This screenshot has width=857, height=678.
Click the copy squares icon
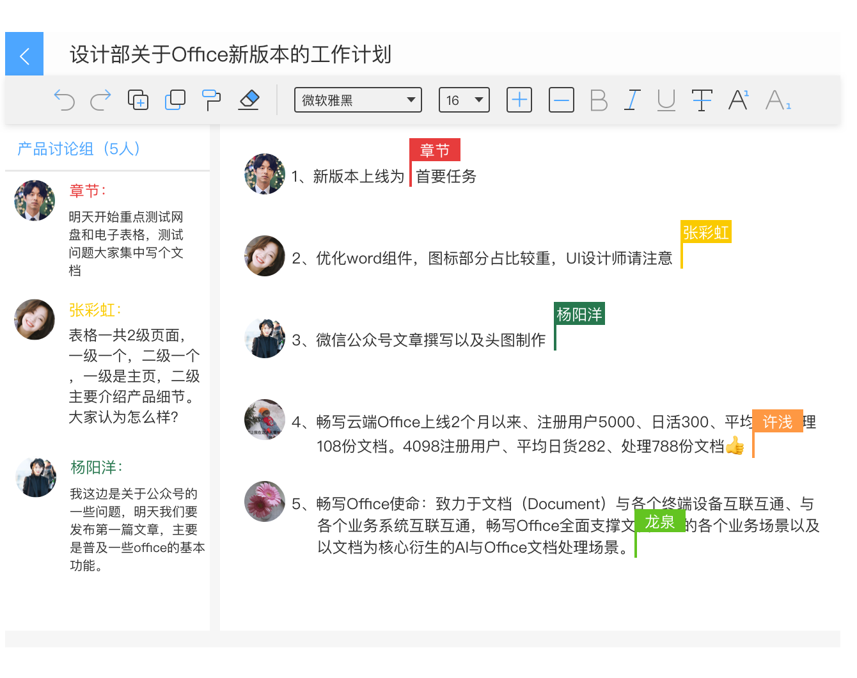[x=175, y=100]
